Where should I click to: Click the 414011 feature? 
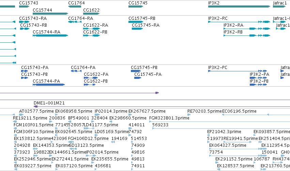tap(130, 128)
